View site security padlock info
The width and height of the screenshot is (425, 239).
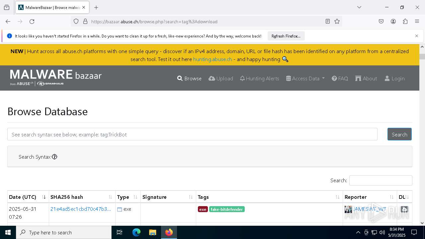[85, 22]
